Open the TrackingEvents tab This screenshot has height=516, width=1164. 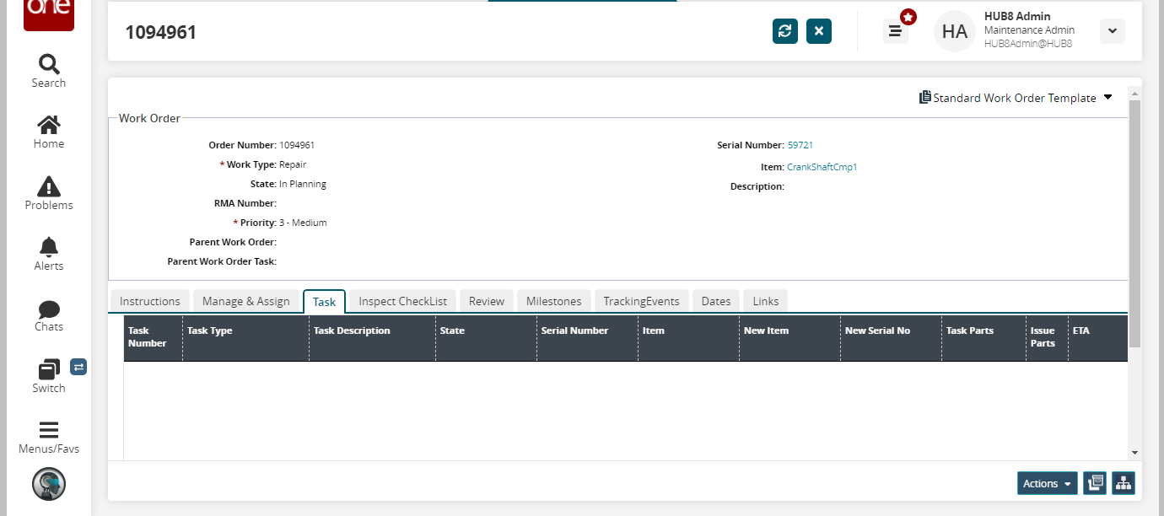pos(642,301)
